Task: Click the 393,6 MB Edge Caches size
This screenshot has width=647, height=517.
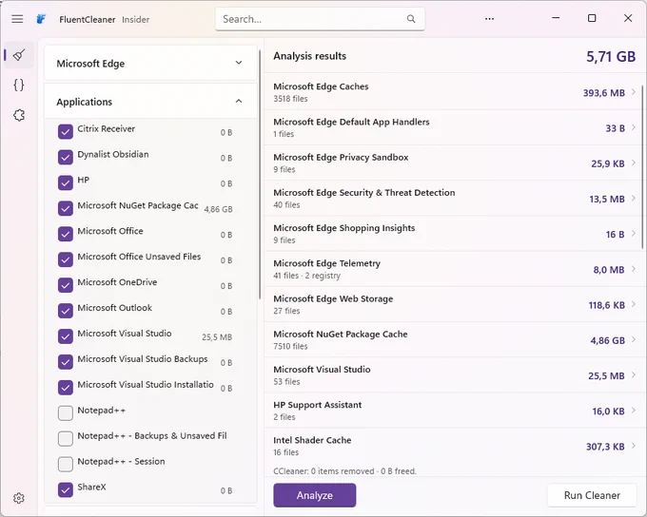Action: point(603,93)
